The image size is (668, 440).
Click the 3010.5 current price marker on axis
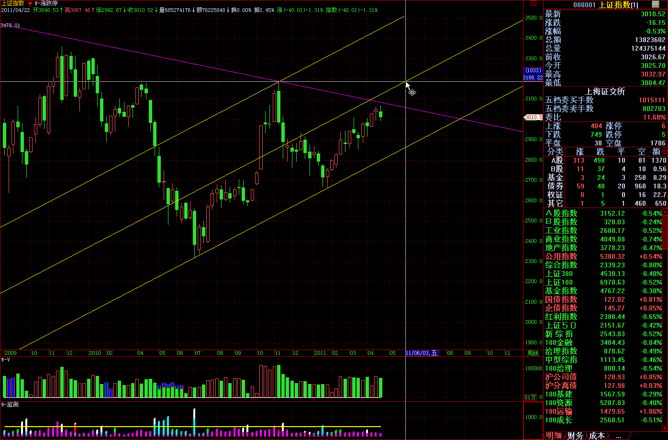tap(533, 117)
